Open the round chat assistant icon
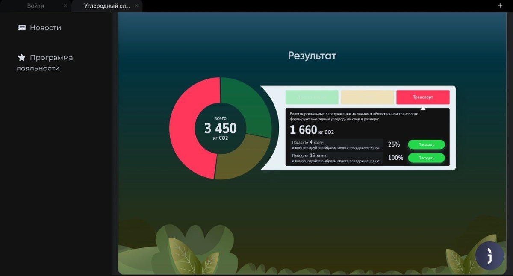 (489, 255)
